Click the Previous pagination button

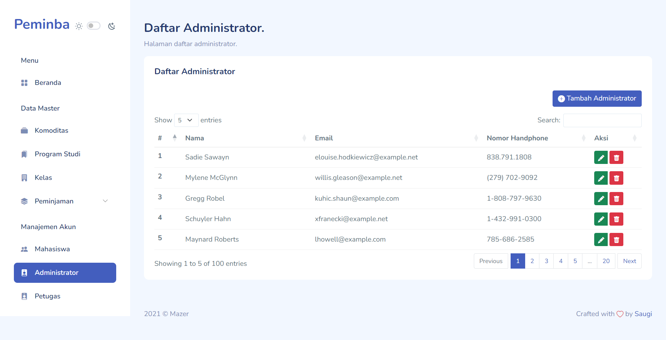tap(491, 261)
